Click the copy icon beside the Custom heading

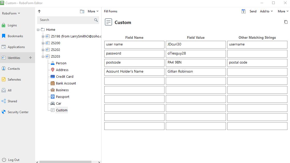coord(286,22)
